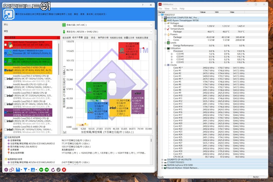This screenshot has height=182, width=273.
Task: Check the Core i7-6700HQ checkbox
Action: (5, 79)
